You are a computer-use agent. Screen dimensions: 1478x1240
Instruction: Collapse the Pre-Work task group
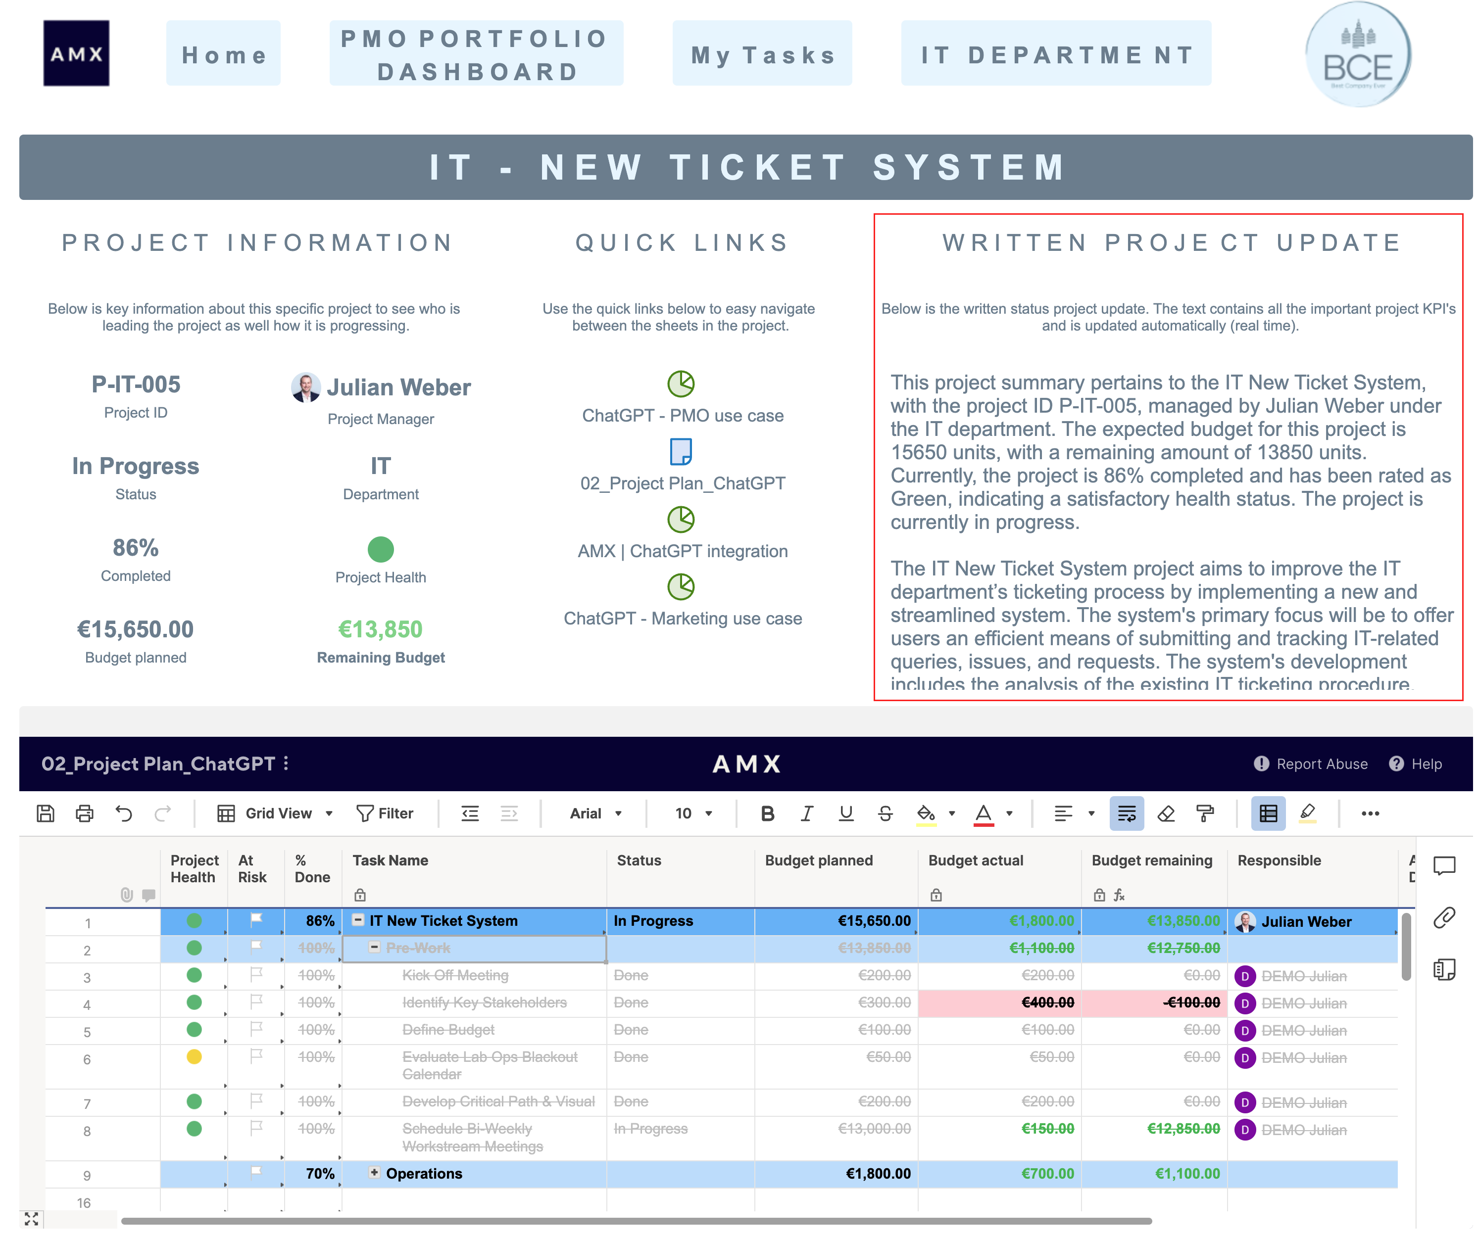click(374, 947)
